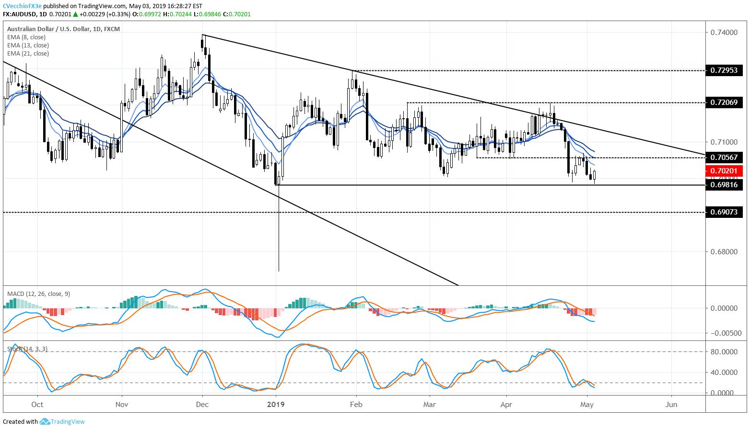Click the MACD 0.00000 axis value
The height and width of the screenshot is (430, 750).
[724, 308]
